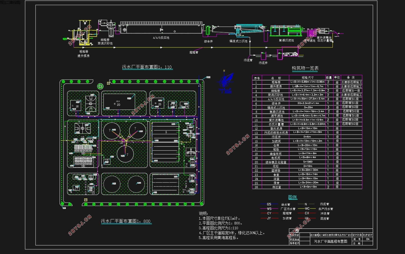Click '污泥管' label in elevation diagram
405x254 pixels.
point(248,60)
